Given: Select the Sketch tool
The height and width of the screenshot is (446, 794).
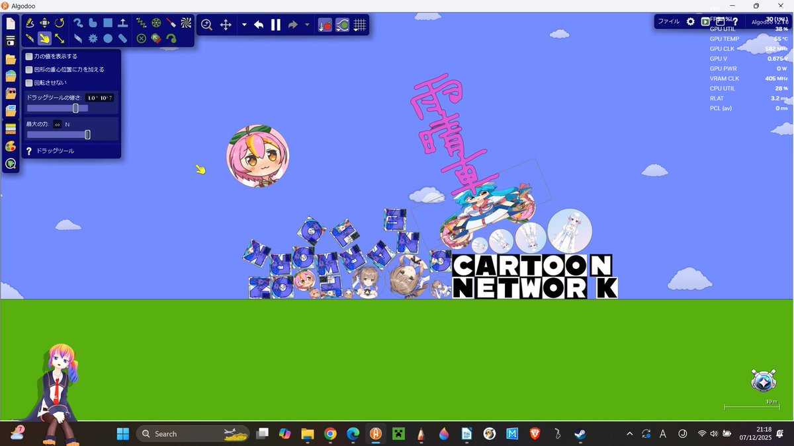Looking at the screenshot, I should (30, 23).
